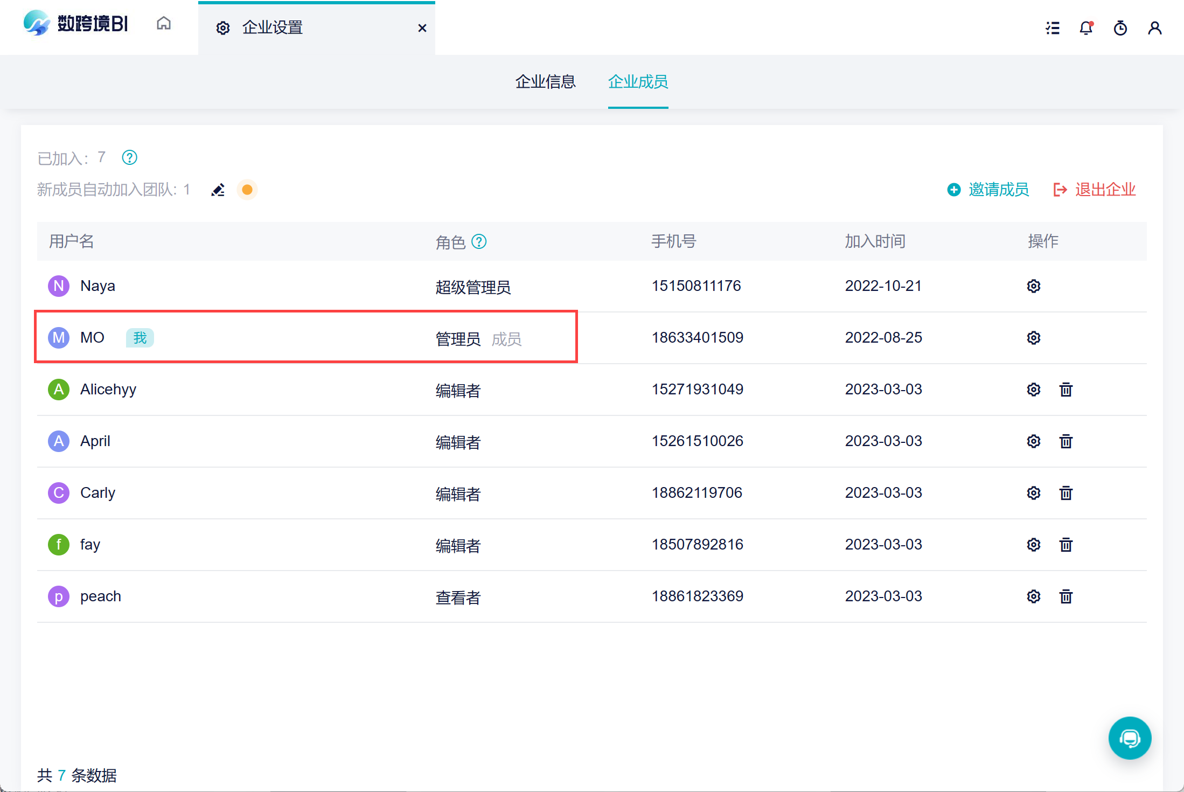Switch to the 企业信息 tab
The height and width of the screenshot is (792, 1184).
click(545, 82)
